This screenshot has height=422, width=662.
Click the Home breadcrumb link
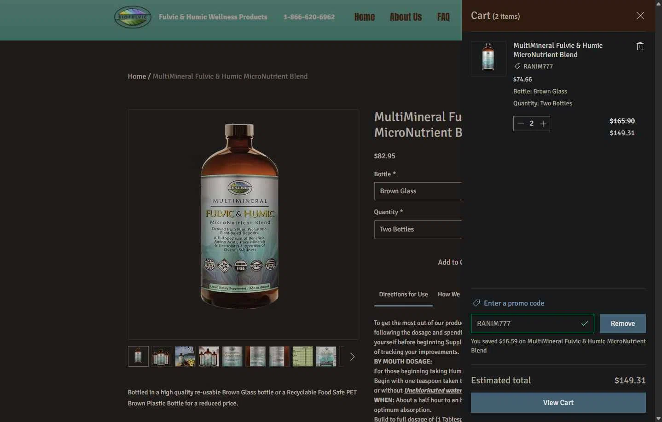[137, 76]
